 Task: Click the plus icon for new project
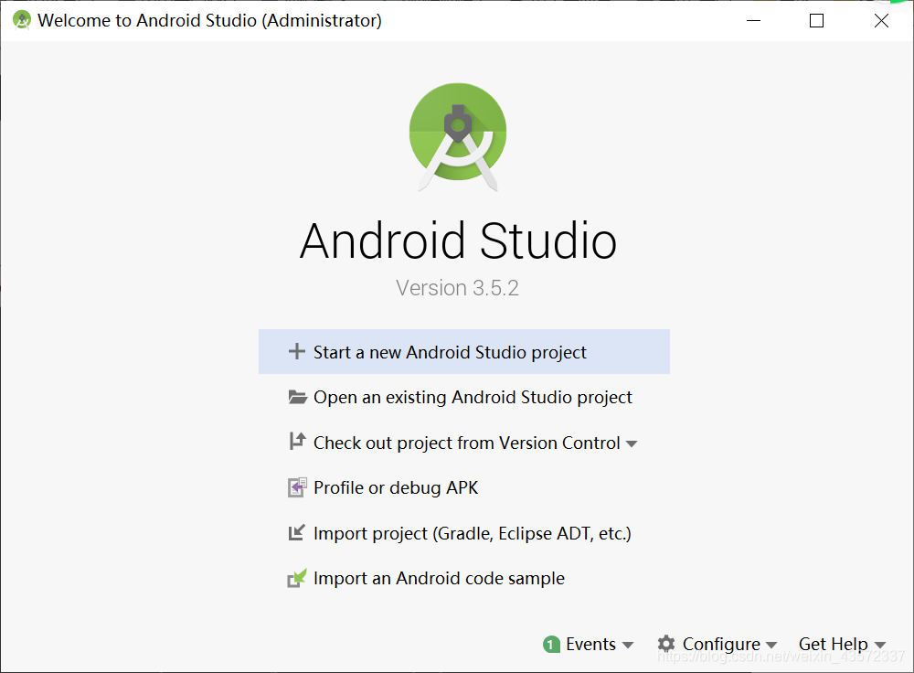[297, 352]
